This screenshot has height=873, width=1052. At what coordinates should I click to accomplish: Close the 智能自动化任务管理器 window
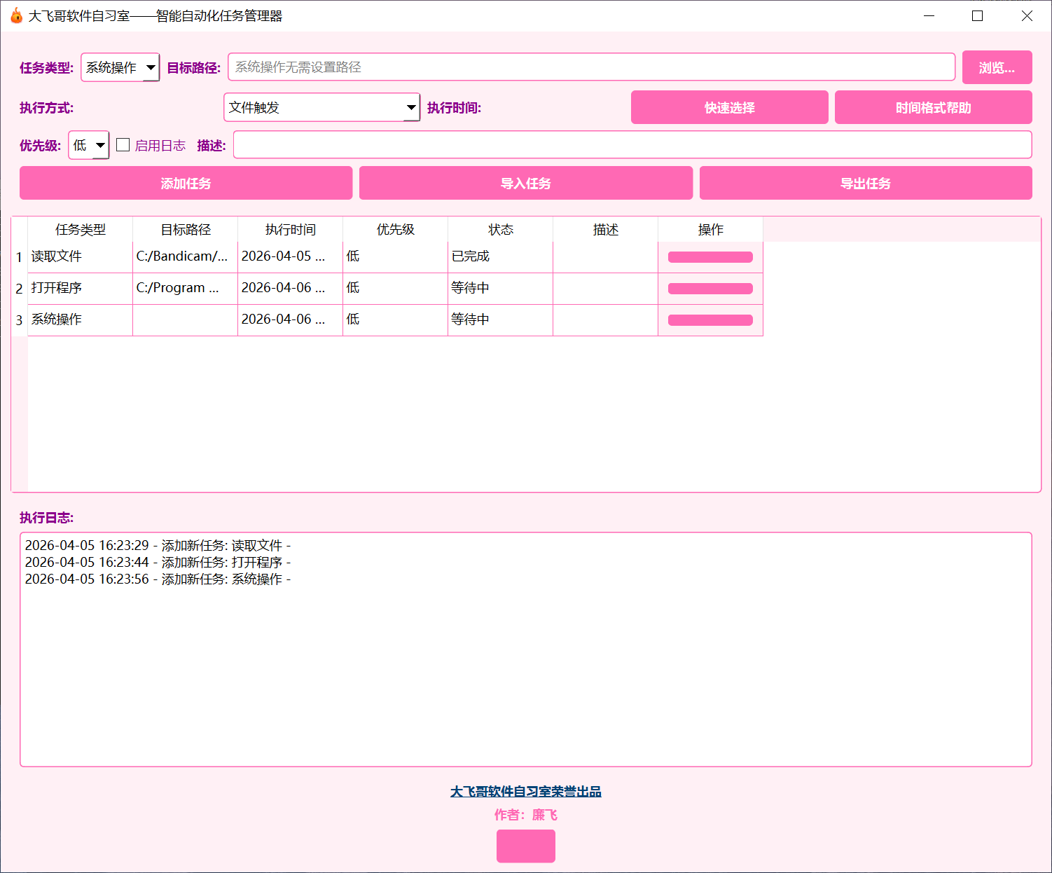[1027, 15]
